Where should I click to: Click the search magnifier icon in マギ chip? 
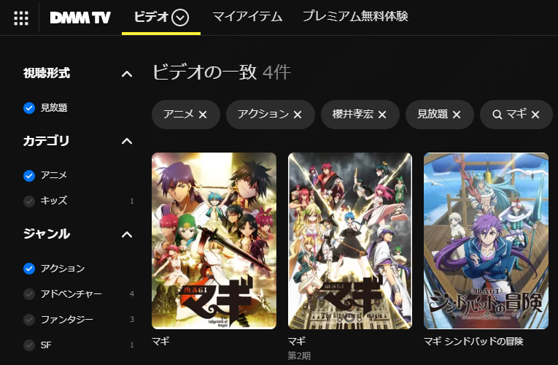497,115
